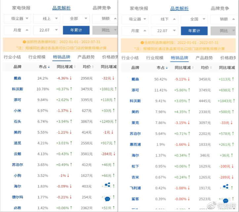Open 行业规模 subtab in right panel

155,58
